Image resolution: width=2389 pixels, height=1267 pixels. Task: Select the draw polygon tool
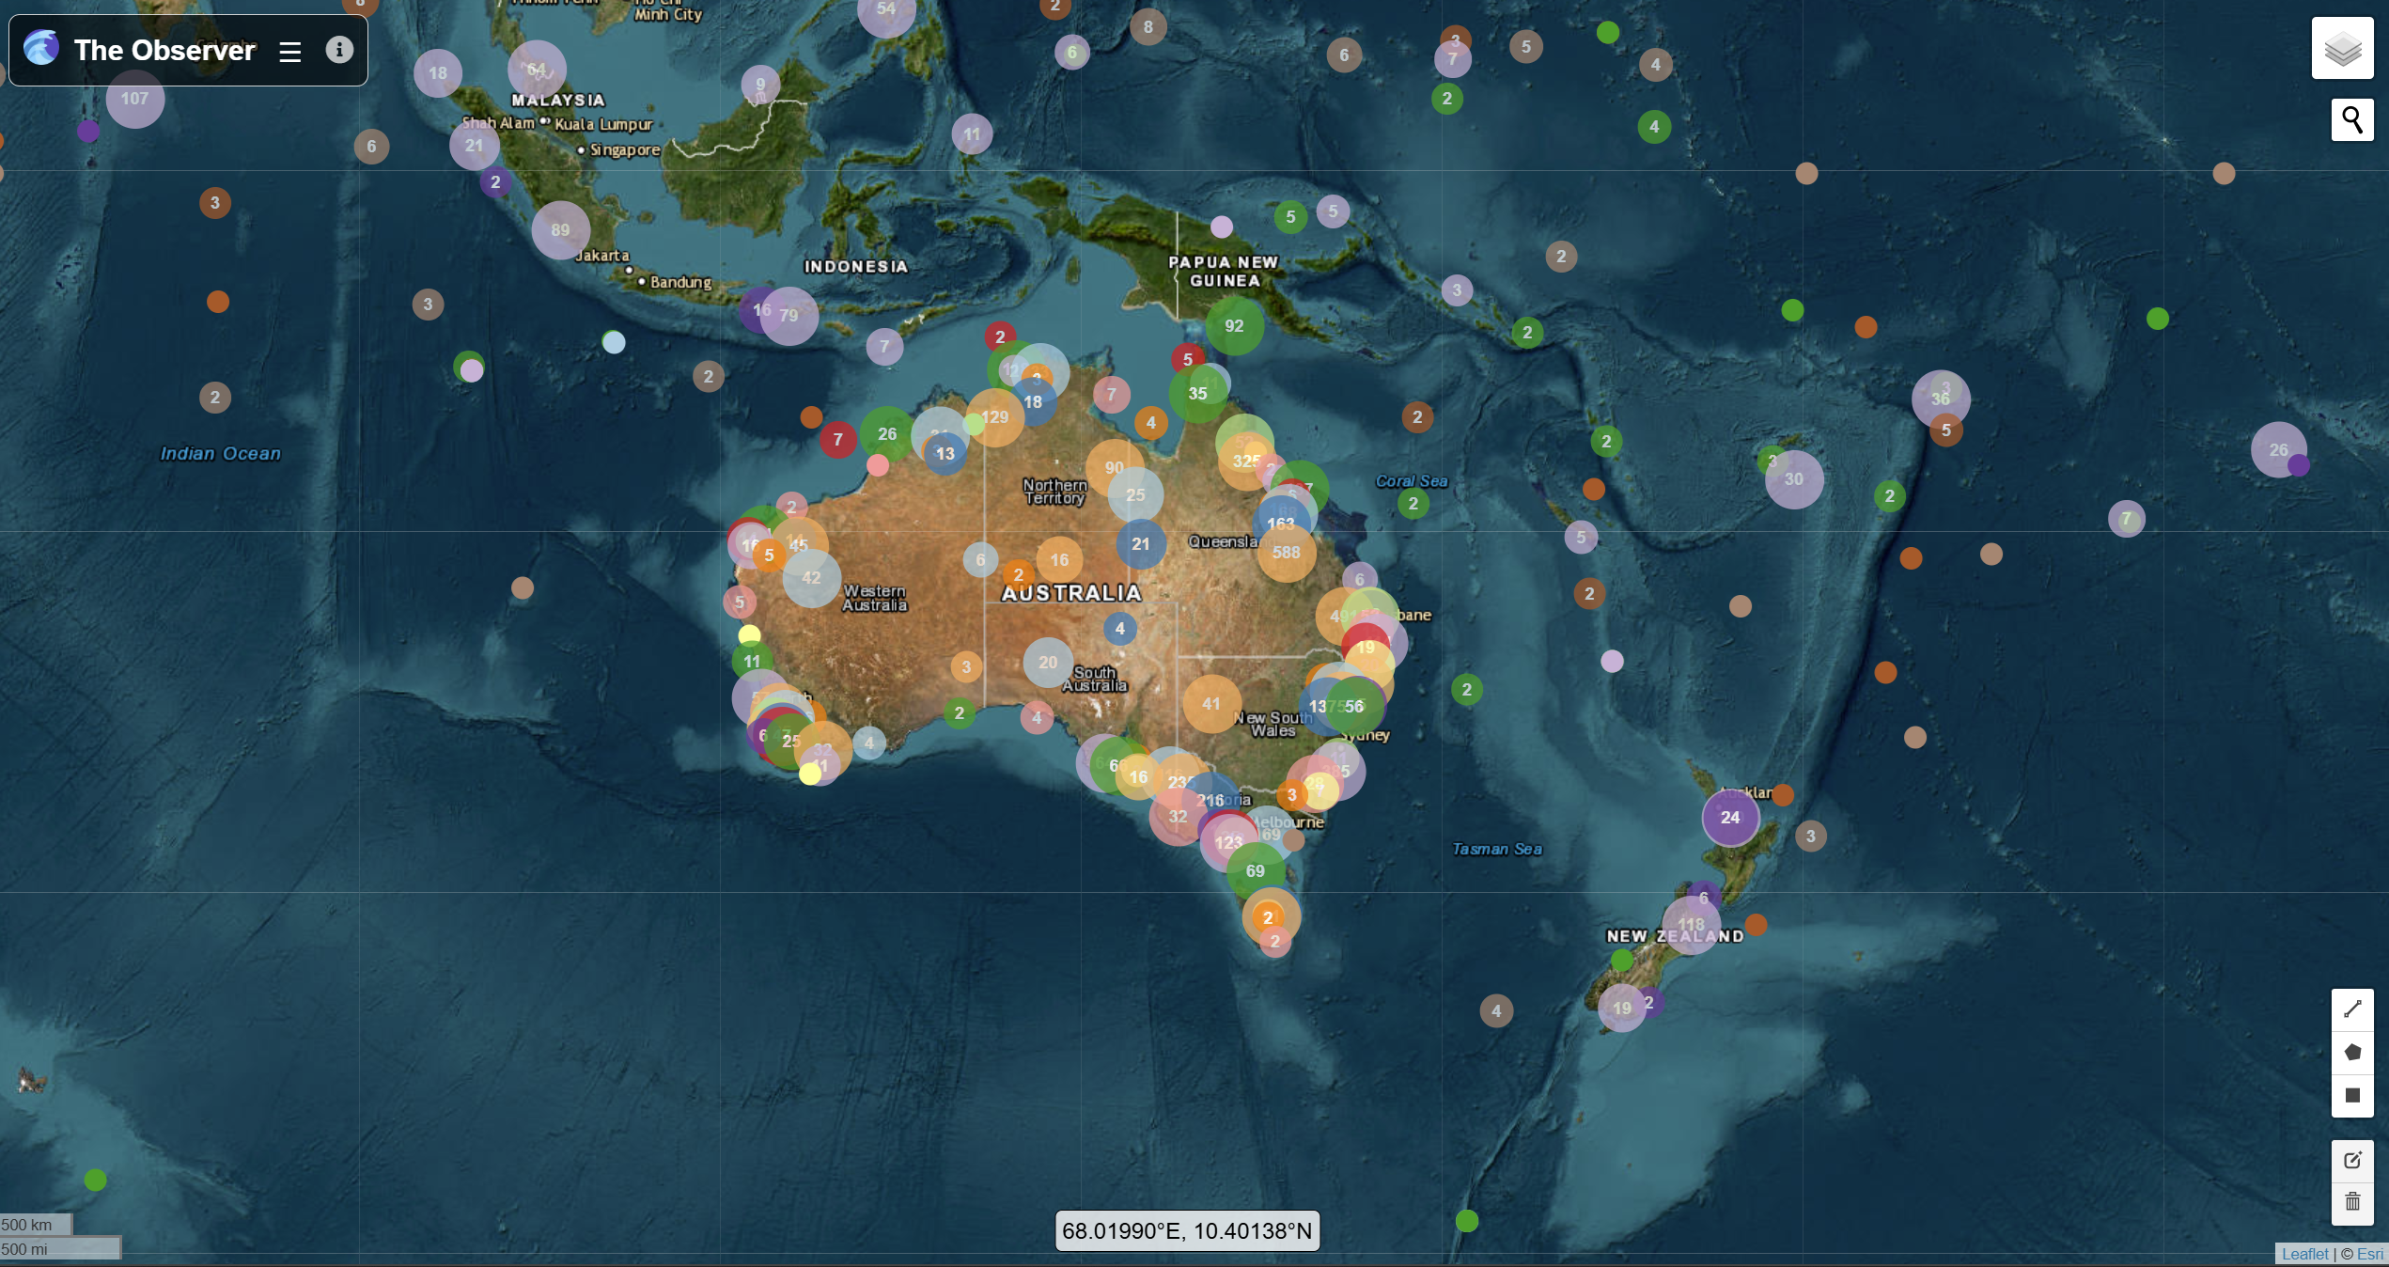pyautogui.click(x=2352, y=1053)
